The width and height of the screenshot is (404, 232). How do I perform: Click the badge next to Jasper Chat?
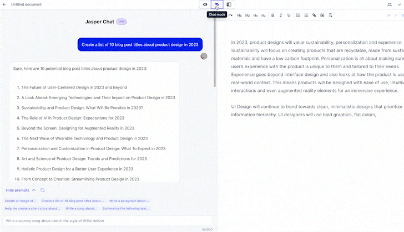(122, 22)
